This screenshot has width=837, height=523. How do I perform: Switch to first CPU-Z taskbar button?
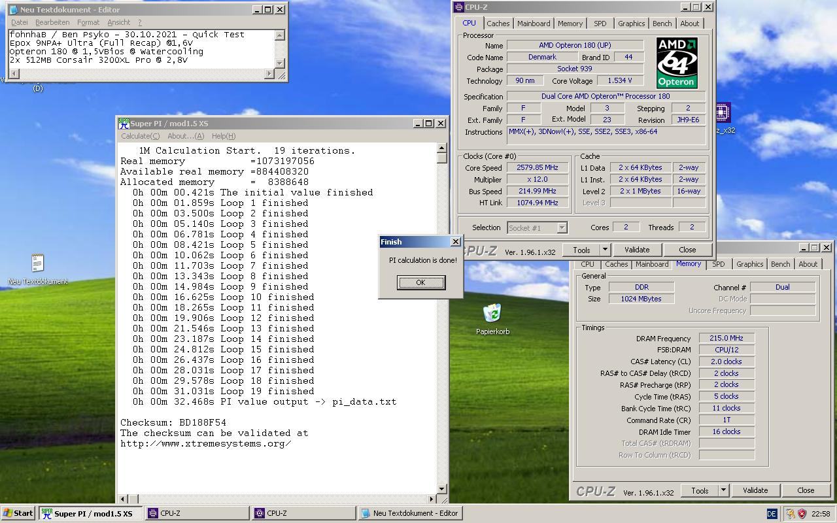(197, 513)
